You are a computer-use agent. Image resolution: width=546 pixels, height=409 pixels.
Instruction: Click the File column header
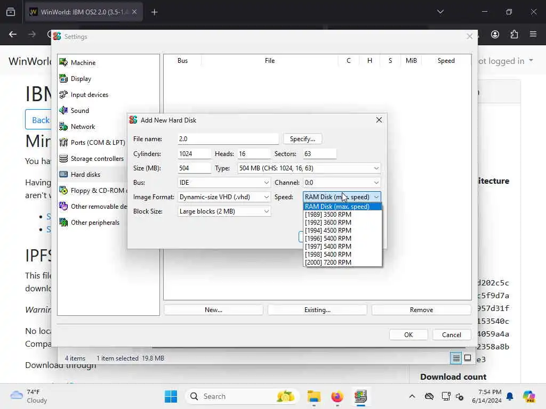(269, 61)
